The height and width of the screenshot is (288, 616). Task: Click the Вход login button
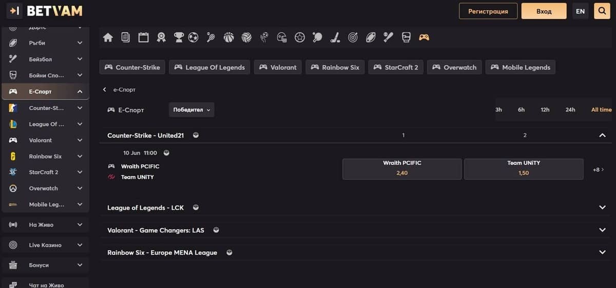coord(544,11)
